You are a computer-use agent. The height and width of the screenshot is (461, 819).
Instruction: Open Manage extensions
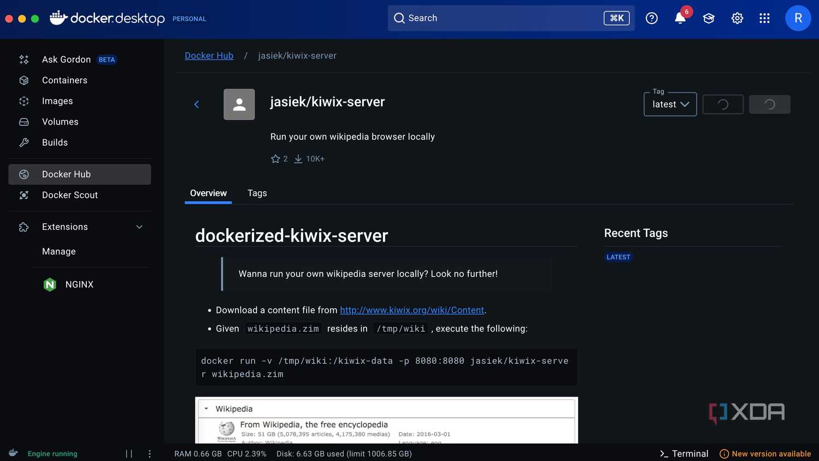point(59,251)
